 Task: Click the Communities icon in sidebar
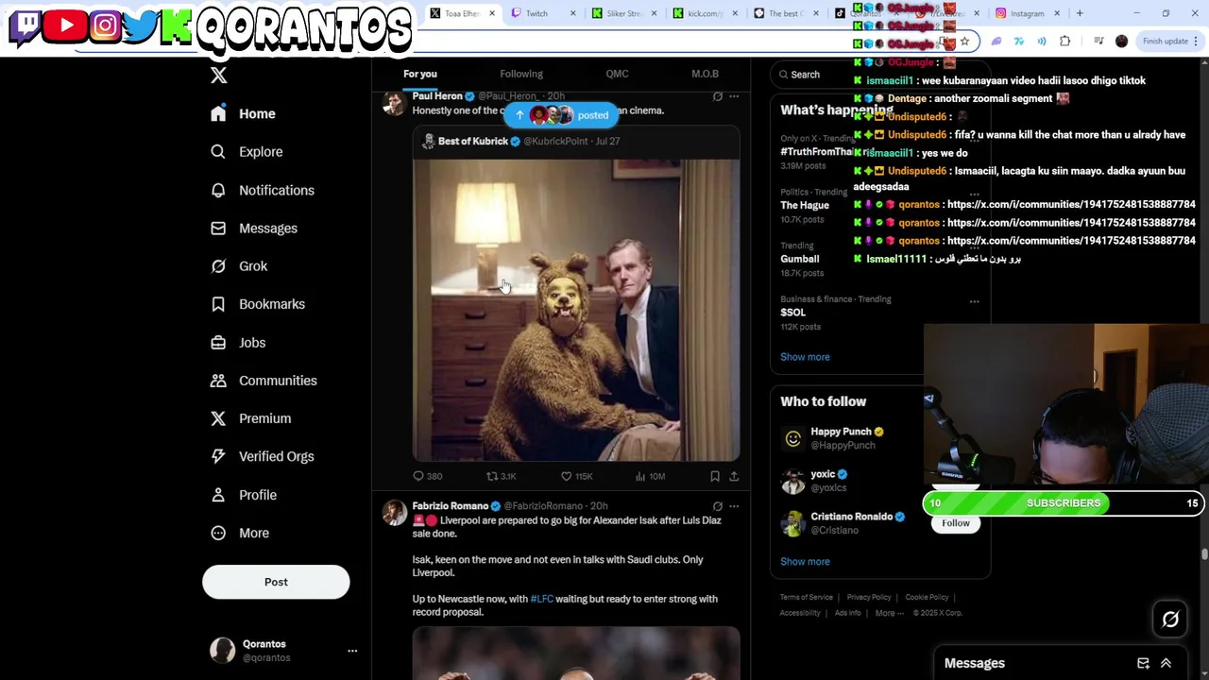click(218, 381)
